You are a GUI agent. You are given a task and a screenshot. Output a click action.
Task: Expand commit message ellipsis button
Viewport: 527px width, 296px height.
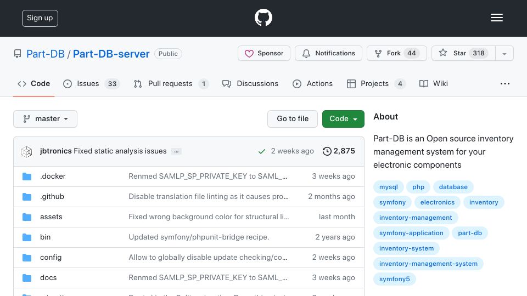click(x=176, y=151)
